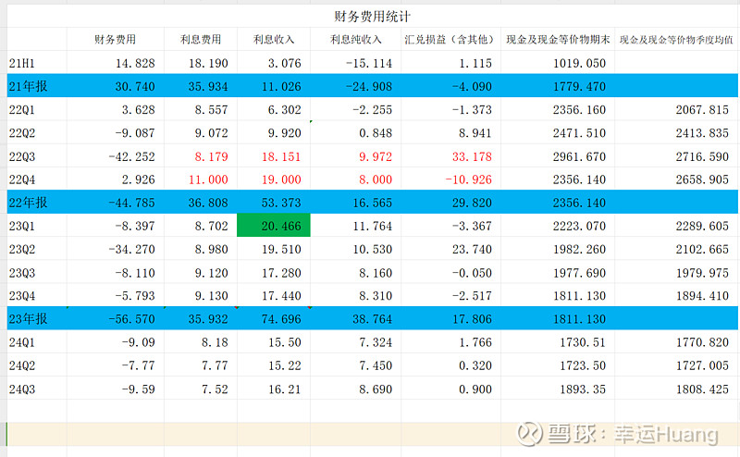Click the green highlighted cell 20.466

point(274,225)
